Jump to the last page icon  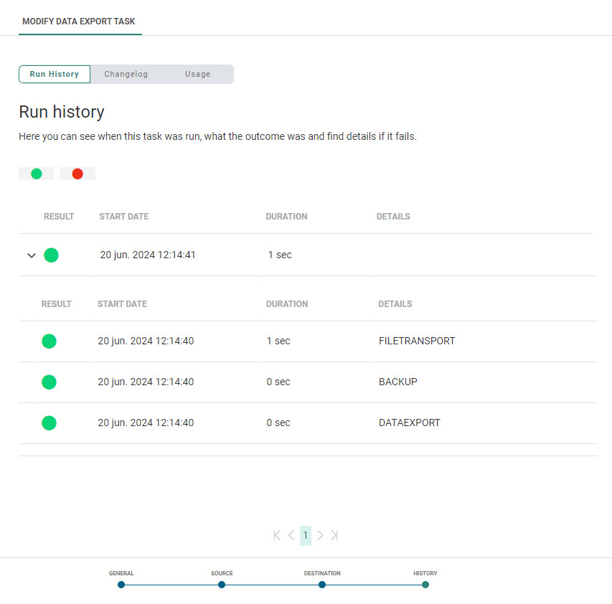(334, 535)
